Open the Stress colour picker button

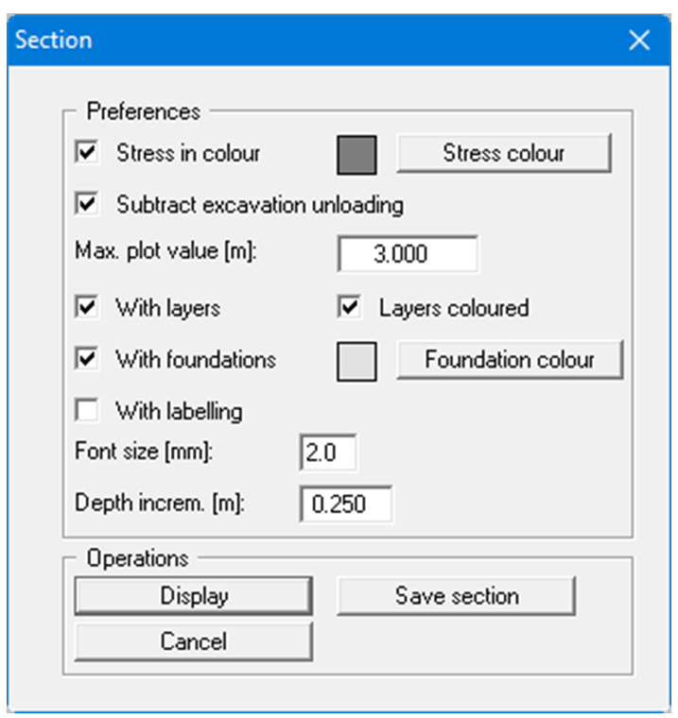(x=503, y=154)
